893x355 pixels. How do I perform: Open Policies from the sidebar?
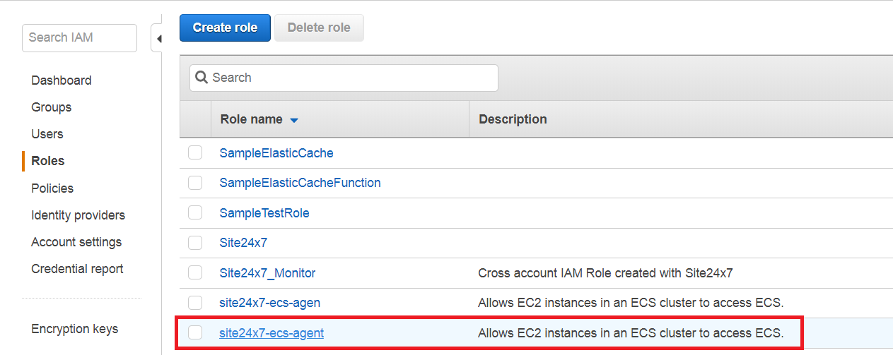pyautogui.click(x=52, y=188)
